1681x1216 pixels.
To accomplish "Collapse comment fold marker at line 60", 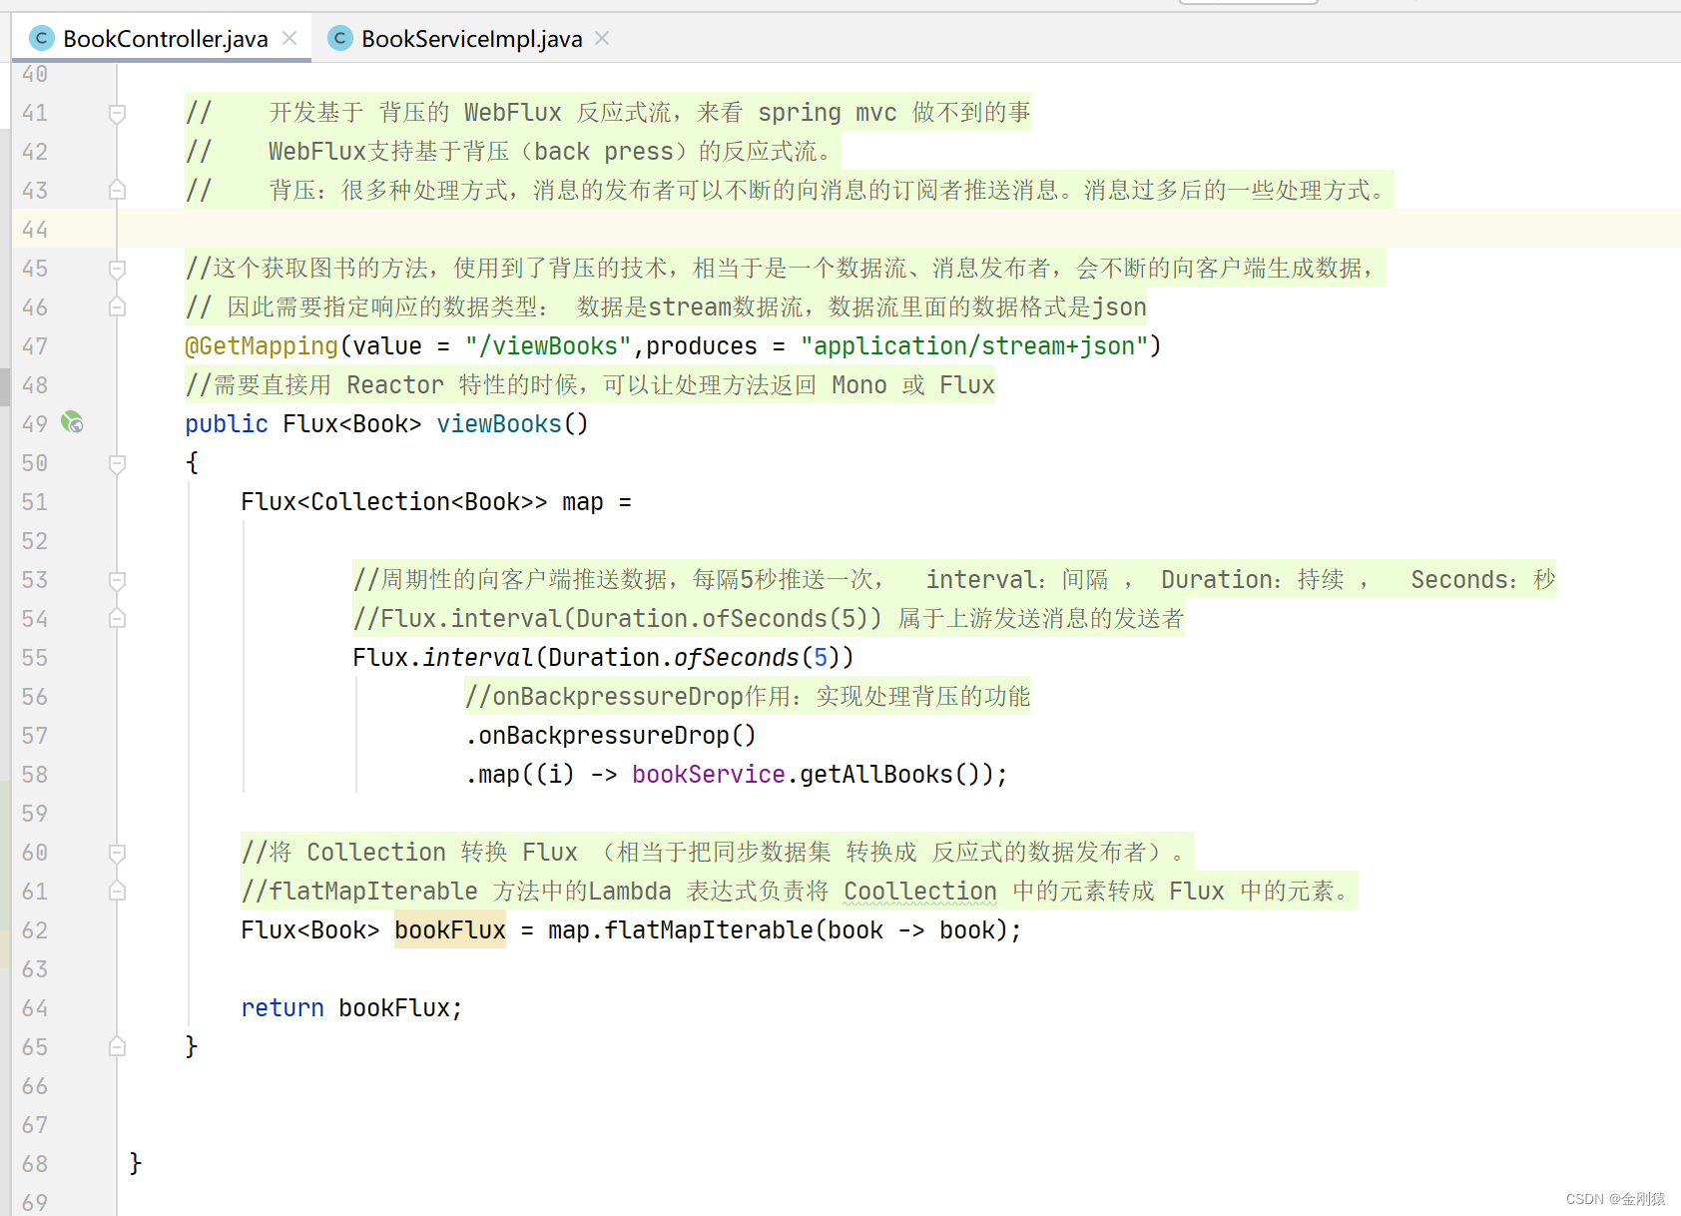I will pyautogui.click(x=117, y=853).
